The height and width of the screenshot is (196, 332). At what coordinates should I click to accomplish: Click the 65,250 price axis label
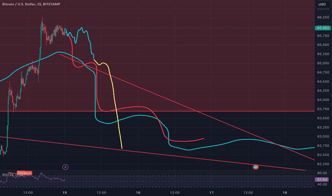tap(323, 54)
